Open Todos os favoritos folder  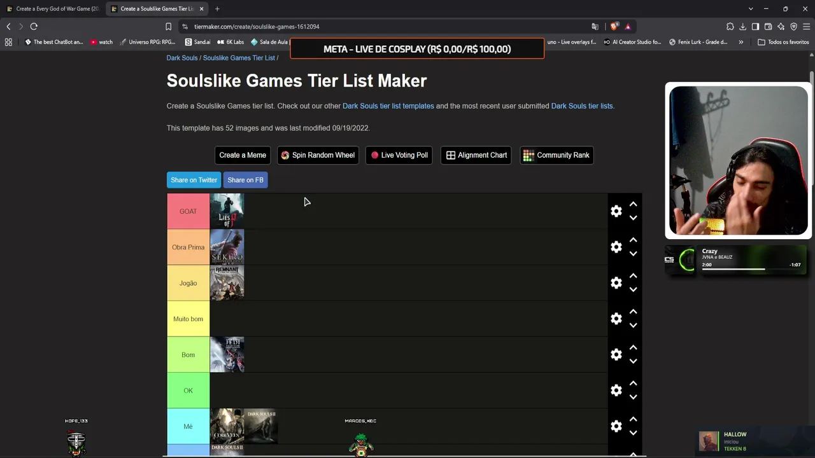tap(783, 42)
